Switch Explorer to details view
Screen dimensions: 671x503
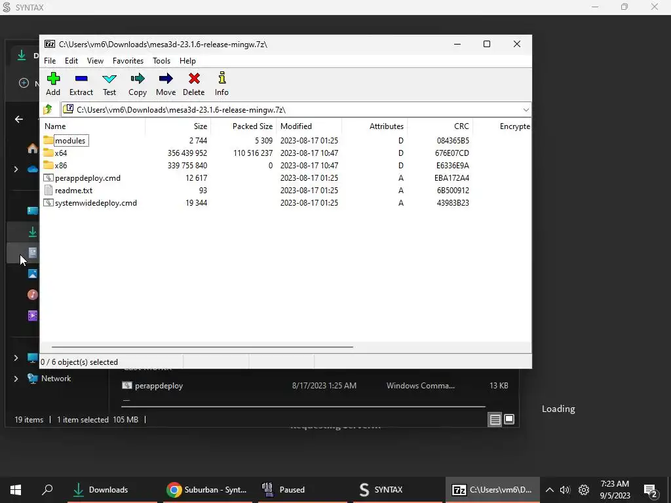[x=495, y=420]
